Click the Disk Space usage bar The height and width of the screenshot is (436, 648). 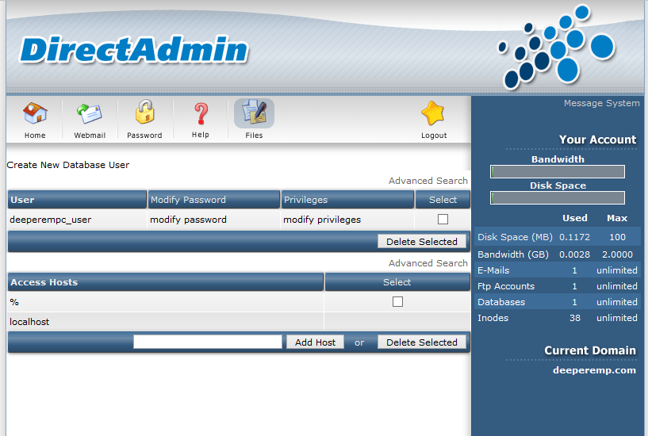coord(558,197)
